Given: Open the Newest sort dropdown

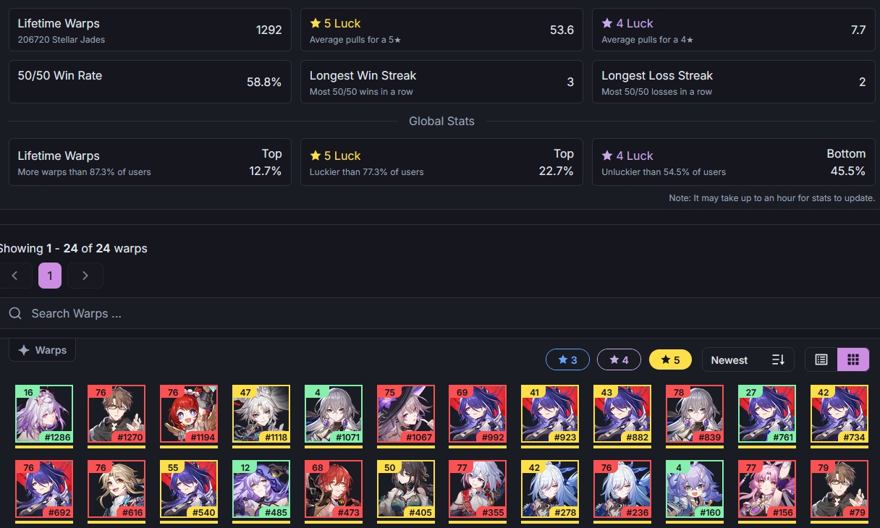Looking at the screenshot, I should [x=748, y=359].
